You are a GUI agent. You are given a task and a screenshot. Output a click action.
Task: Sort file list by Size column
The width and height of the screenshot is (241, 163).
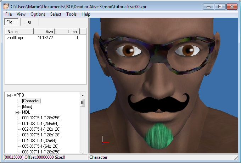[x=44, y=32]
